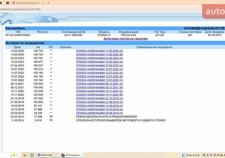Open Категории счетов по гарантии link
The width and height of the screenshot is (225, 158).
(x=126, y=39)
